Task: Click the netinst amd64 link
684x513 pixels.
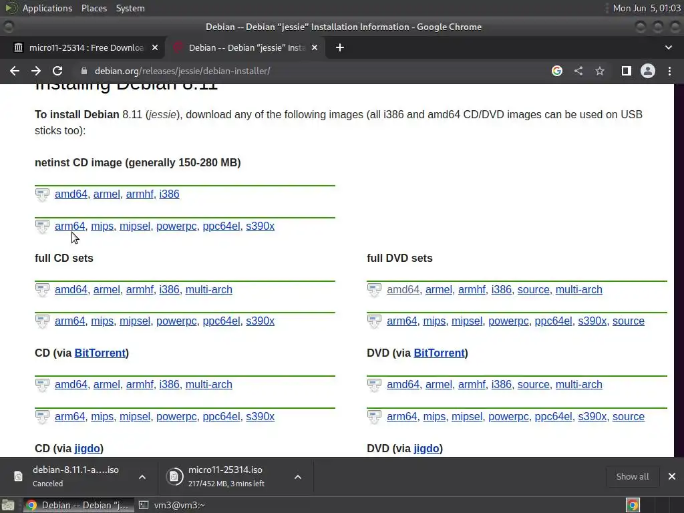Action: point(71,194)
